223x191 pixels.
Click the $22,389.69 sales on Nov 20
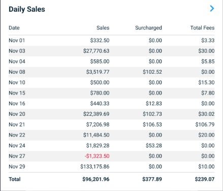tap(96, 114)
